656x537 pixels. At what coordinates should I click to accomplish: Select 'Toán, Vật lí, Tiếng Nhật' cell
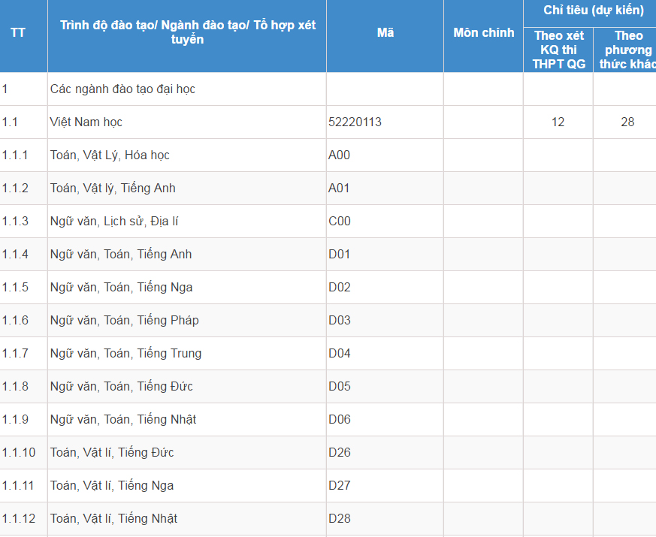(x=113, y=519)
